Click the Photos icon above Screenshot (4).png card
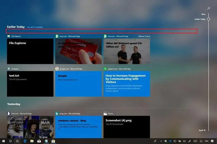This screenshot has height=144, width=217. (105, 114)
